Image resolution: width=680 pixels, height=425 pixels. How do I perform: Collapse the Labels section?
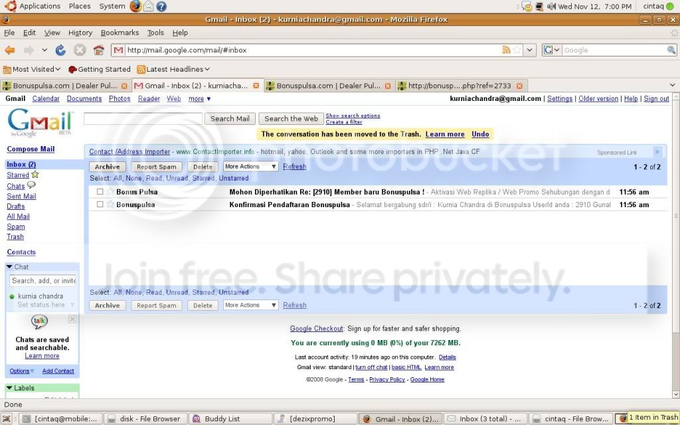tap(9, 388)
